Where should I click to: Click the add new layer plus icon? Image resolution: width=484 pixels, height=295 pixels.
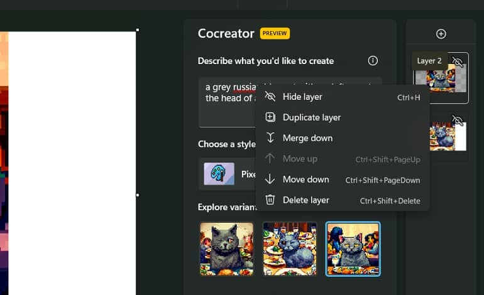click(x=441, y=34)
